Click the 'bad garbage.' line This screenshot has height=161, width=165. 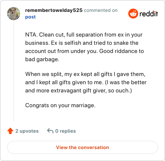[42, 60]
